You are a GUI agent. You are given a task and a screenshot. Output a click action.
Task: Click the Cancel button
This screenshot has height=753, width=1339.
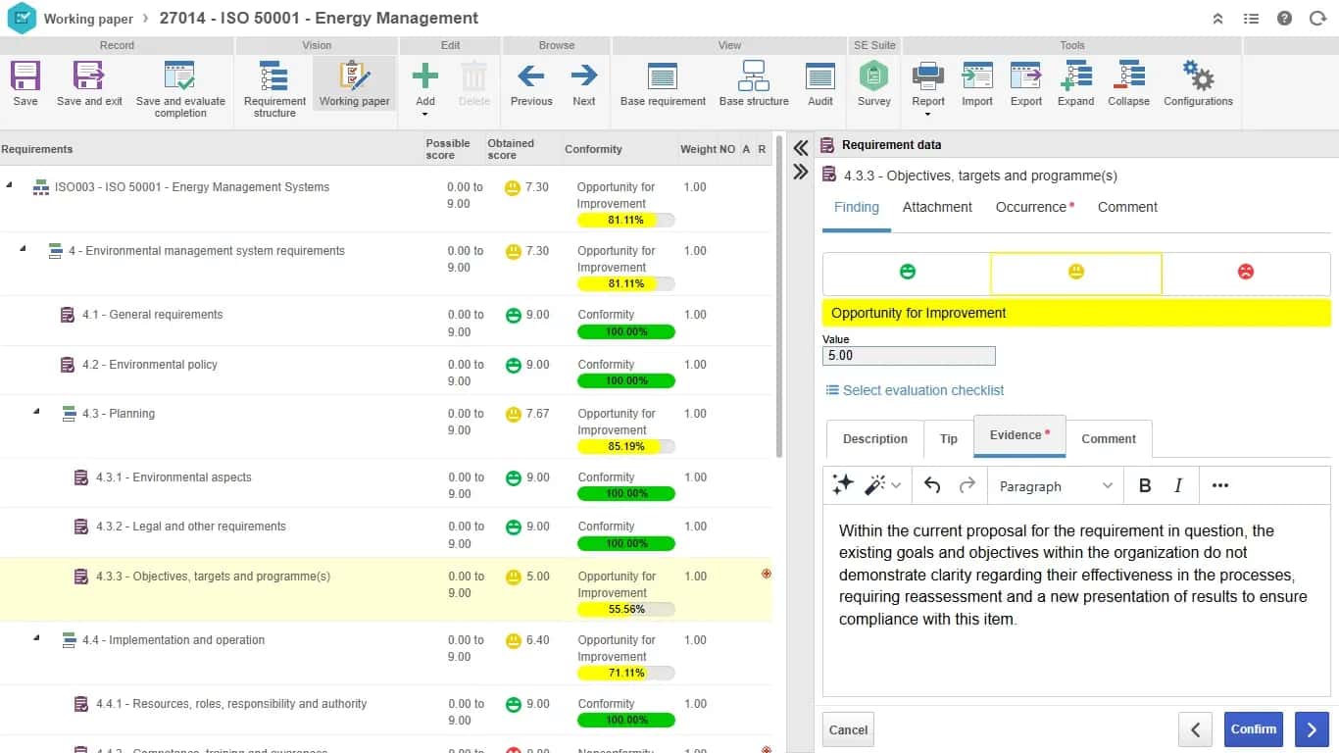coord(848,729)
